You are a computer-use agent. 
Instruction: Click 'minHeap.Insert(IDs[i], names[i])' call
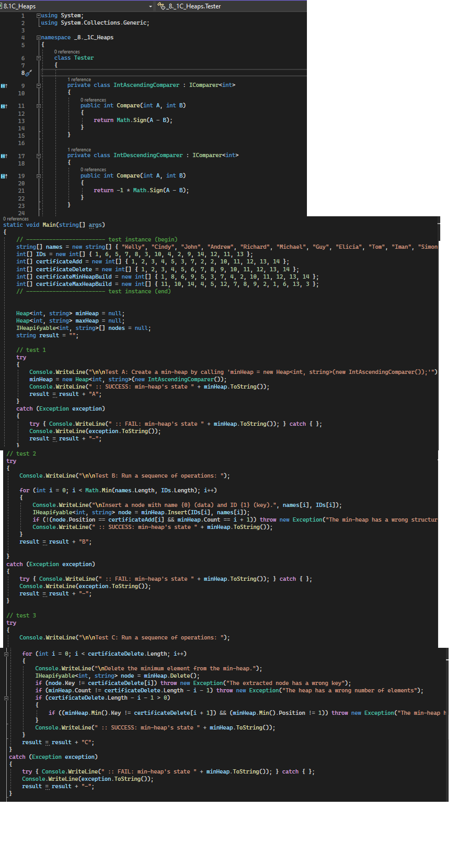[195, 512]
